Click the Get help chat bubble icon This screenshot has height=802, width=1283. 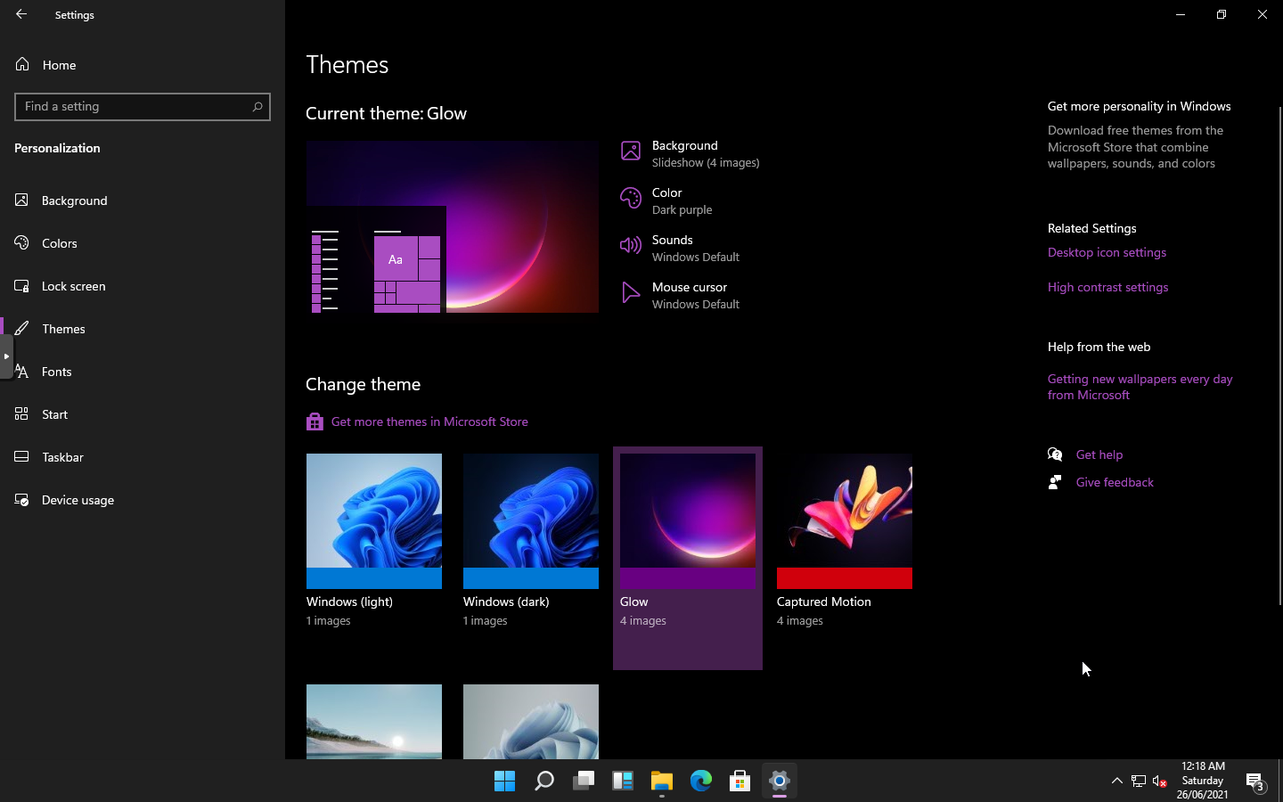click(1055, 454)
